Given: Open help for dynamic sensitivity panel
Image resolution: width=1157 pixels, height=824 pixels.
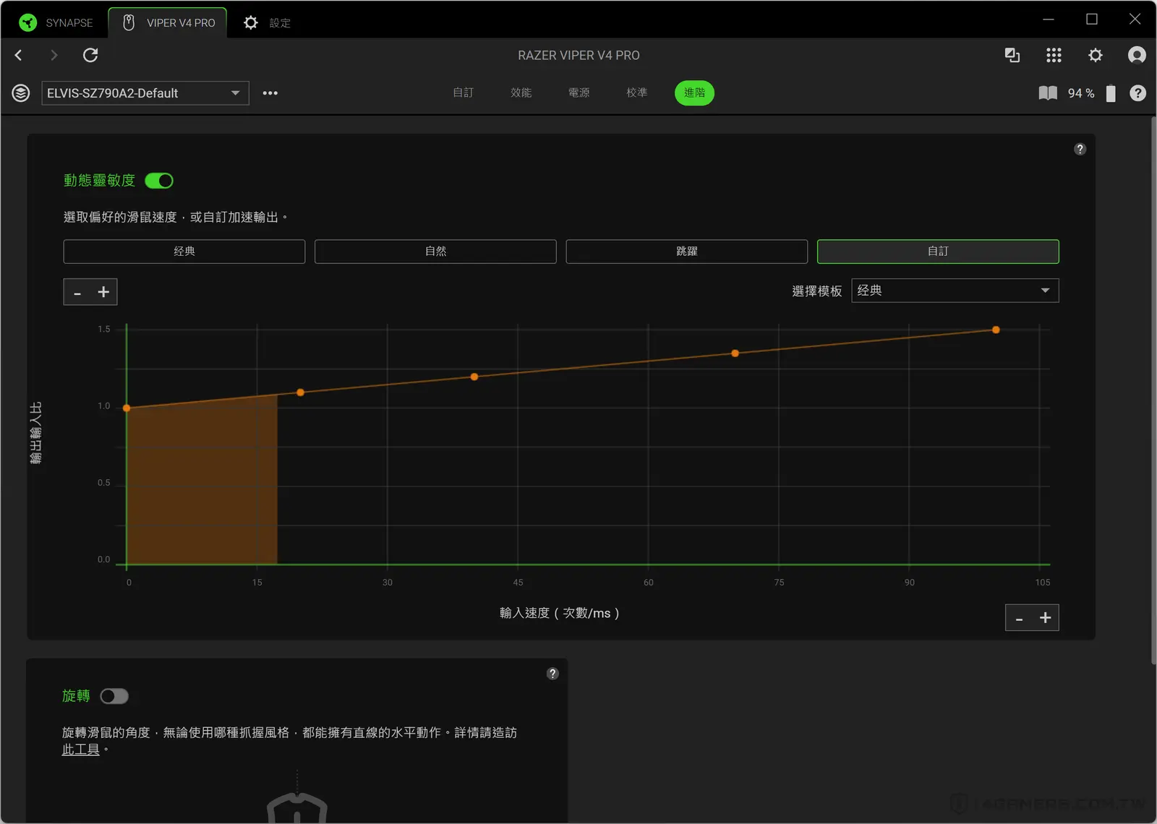Looking at the screenshot, I should click(1080, 149).
